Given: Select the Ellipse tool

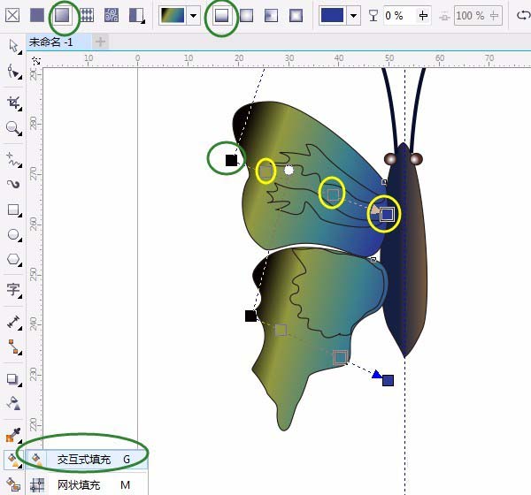Looking at the screenshot, I should pyautogui.click(x=13, y=234).
